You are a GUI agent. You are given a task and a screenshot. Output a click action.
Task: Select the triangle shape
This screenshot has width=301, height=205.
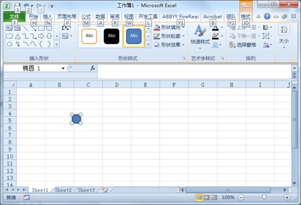(x=18, y=36)
